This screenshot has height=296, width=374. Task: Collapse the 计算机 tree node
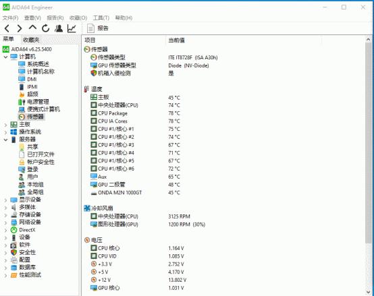click(x=5, y=57)
